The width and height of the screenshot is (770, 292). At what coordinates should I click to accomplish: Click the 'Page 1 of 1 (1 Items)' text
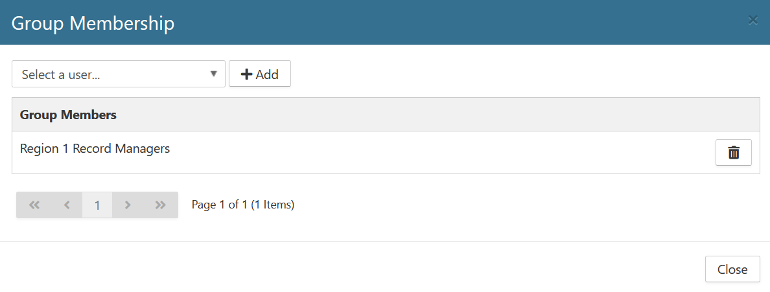tap(243, 205)
